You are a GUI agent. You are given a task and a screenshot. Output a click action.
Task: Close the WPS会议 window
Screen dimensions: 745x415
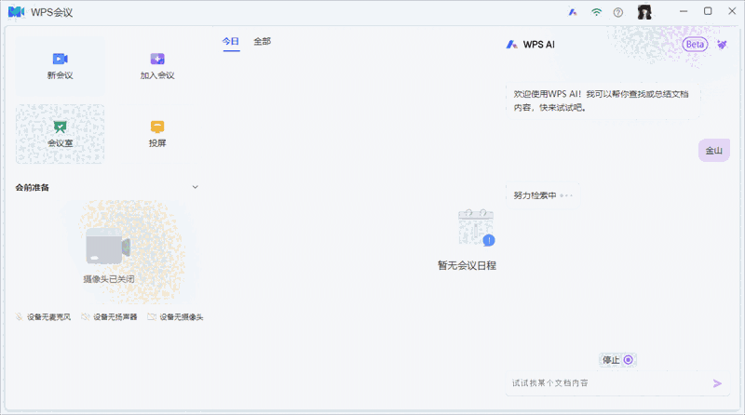pyautogui.click(x=732, y=11)
